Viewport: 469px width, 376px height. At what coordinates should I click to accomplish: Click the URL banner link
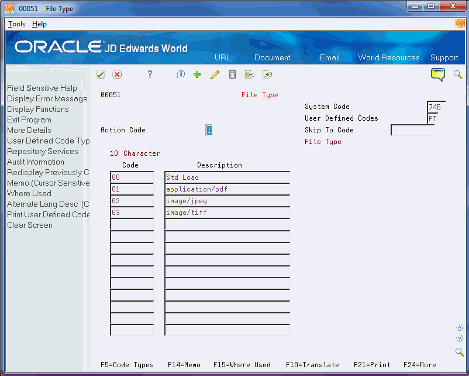[223, 57]
